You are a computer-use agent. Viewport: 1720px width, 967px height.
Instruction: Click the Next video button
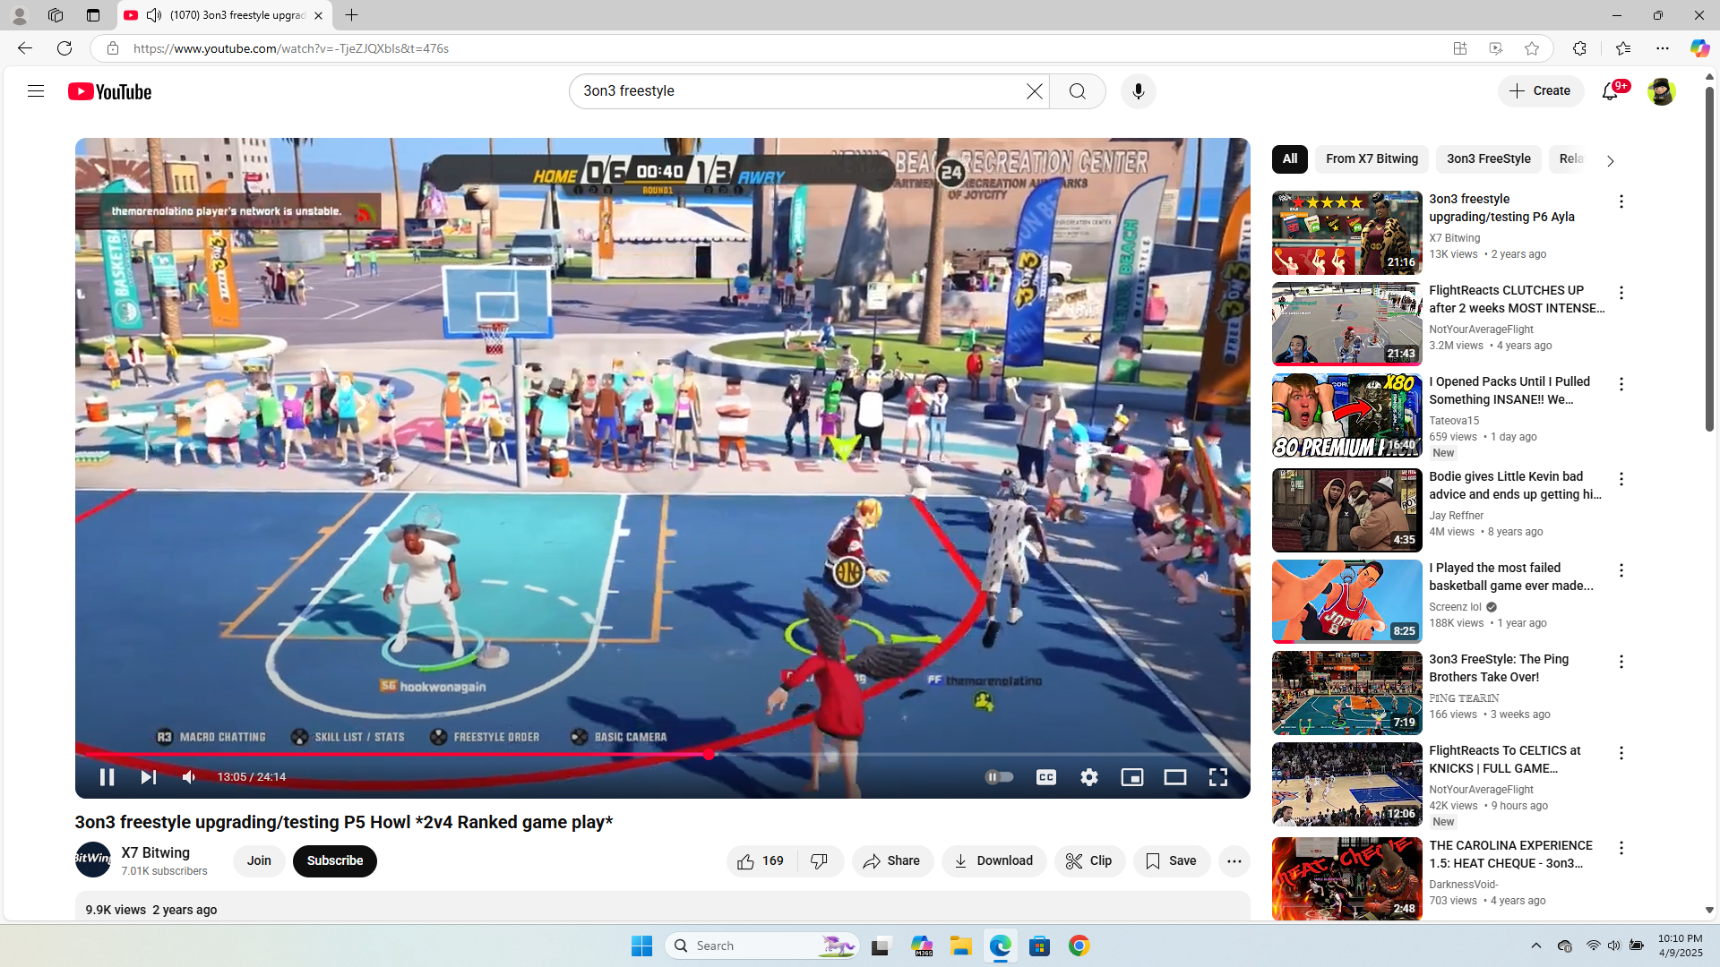(149, 777)
